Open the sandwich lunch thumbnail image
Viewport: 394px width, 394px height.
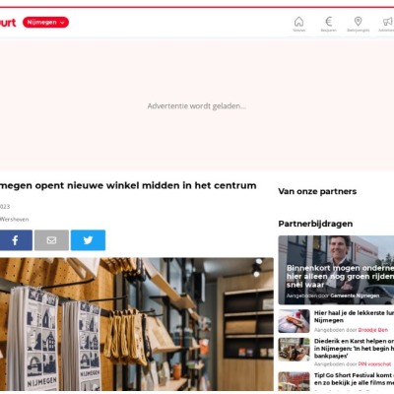[295, 321]
